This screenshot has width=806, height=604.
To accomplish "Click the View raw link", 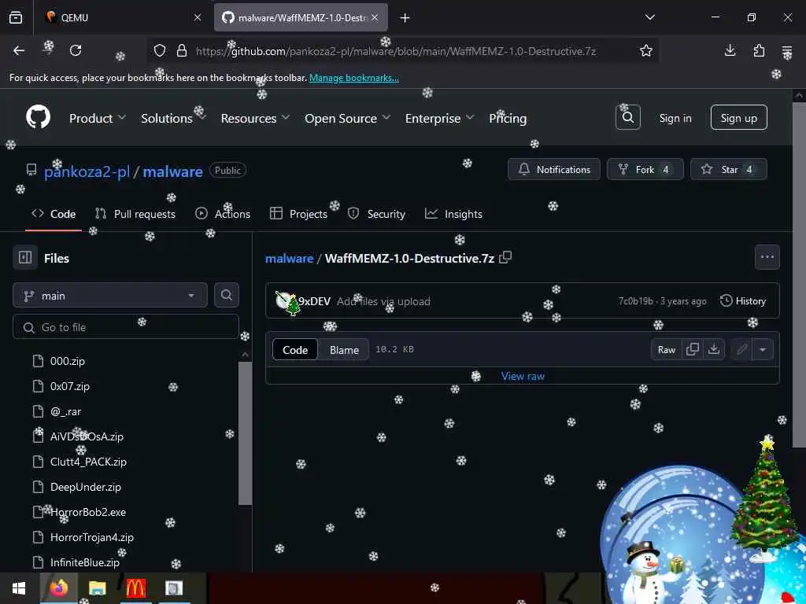I will [x=523, y=376].
